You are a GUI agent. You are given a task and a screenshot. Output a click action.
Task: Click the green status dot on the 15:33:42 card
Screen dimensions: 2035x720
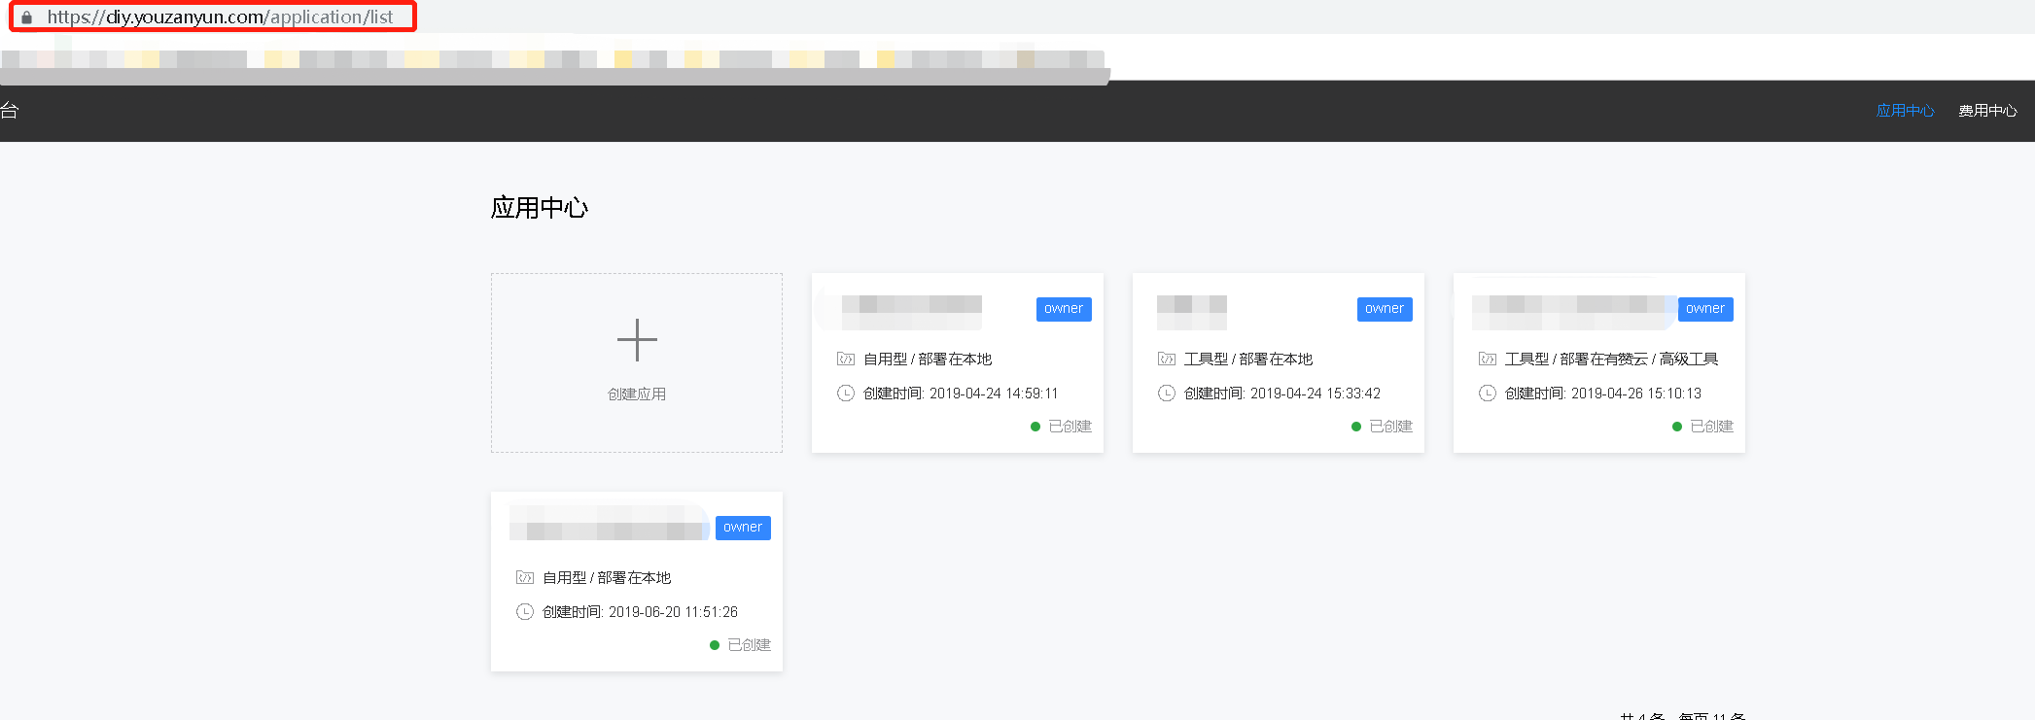click(1356, 427)
